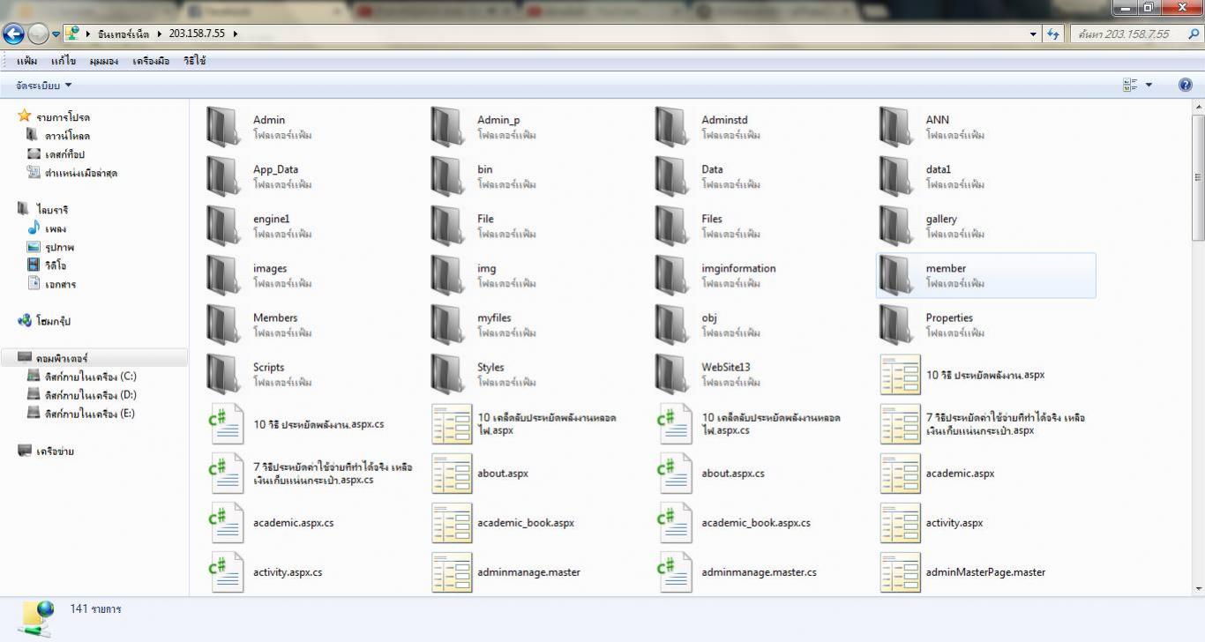This screenshot has height=642, width=1205.
Task: Click the vertical scrollbar down arrow
Action: coord(1197,588)
